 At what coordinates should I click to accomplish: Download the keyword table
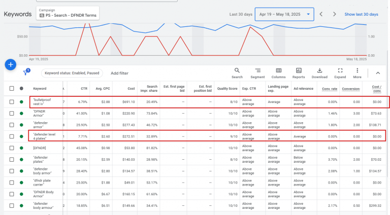(x=319, y=73)
